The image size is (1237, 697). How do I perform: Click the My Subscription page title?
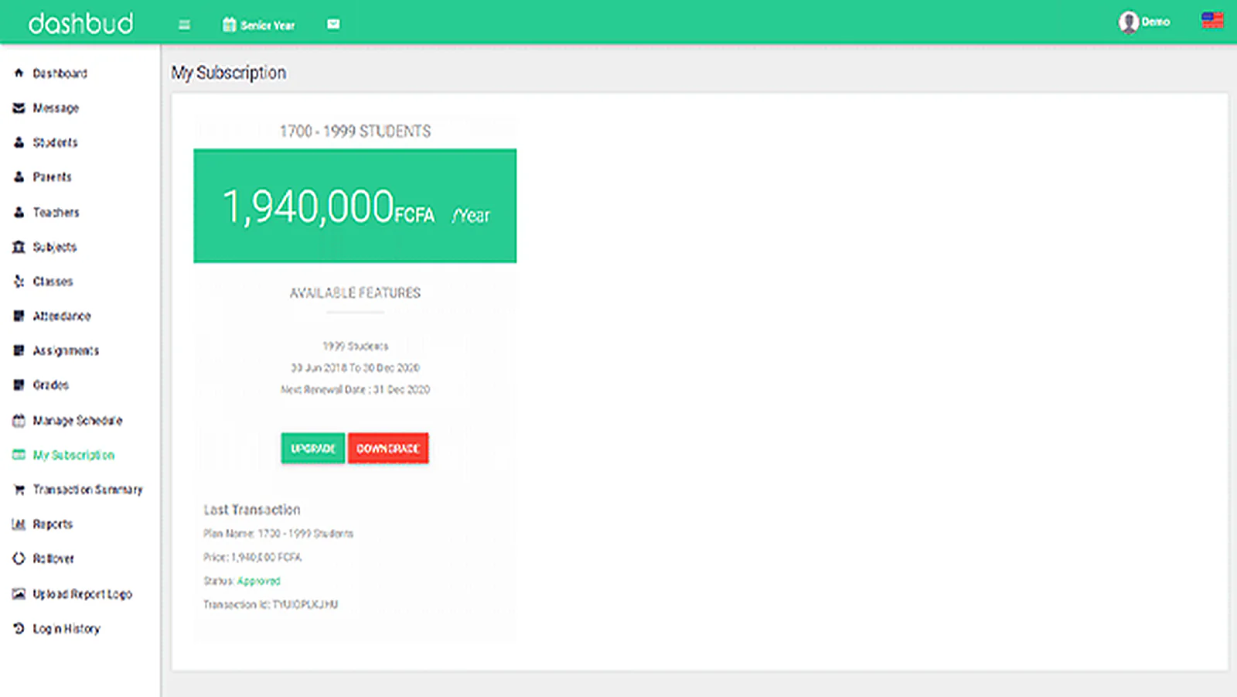coord(229,73)
